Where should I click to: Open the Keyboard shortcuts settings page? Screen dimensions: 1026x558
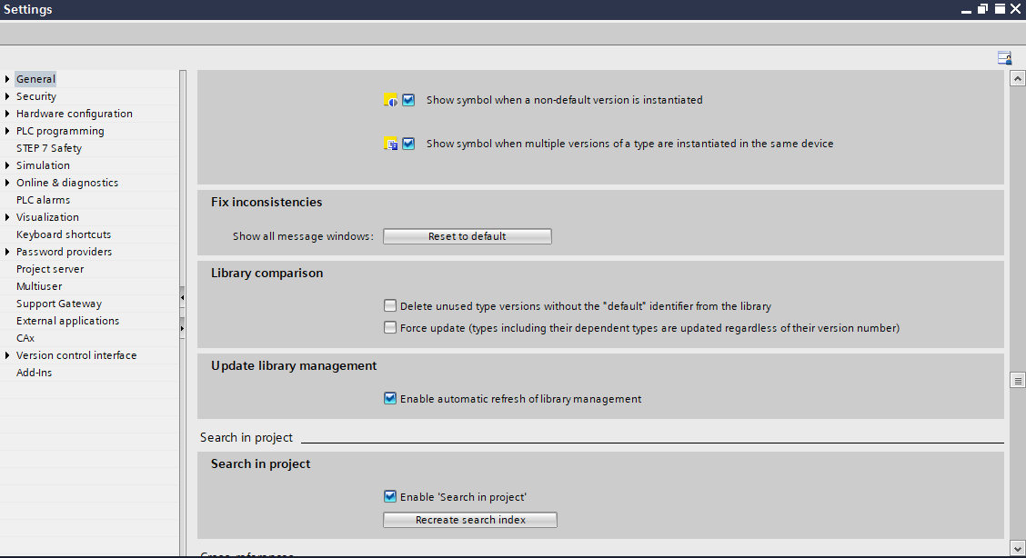tap(64, 234)
